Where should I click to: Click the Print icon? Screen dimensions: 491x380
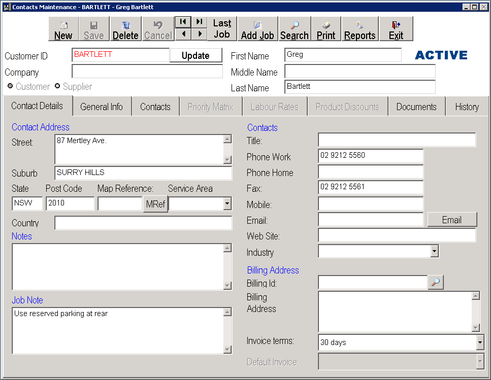pyautogui.click(x=325, y=29)
